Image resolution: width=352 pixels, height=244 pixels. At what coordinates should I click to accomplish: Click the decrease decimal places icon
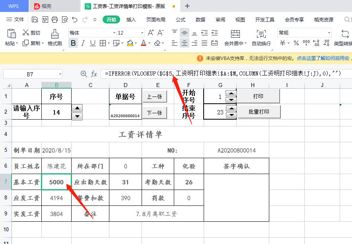(x=326, y=43)
